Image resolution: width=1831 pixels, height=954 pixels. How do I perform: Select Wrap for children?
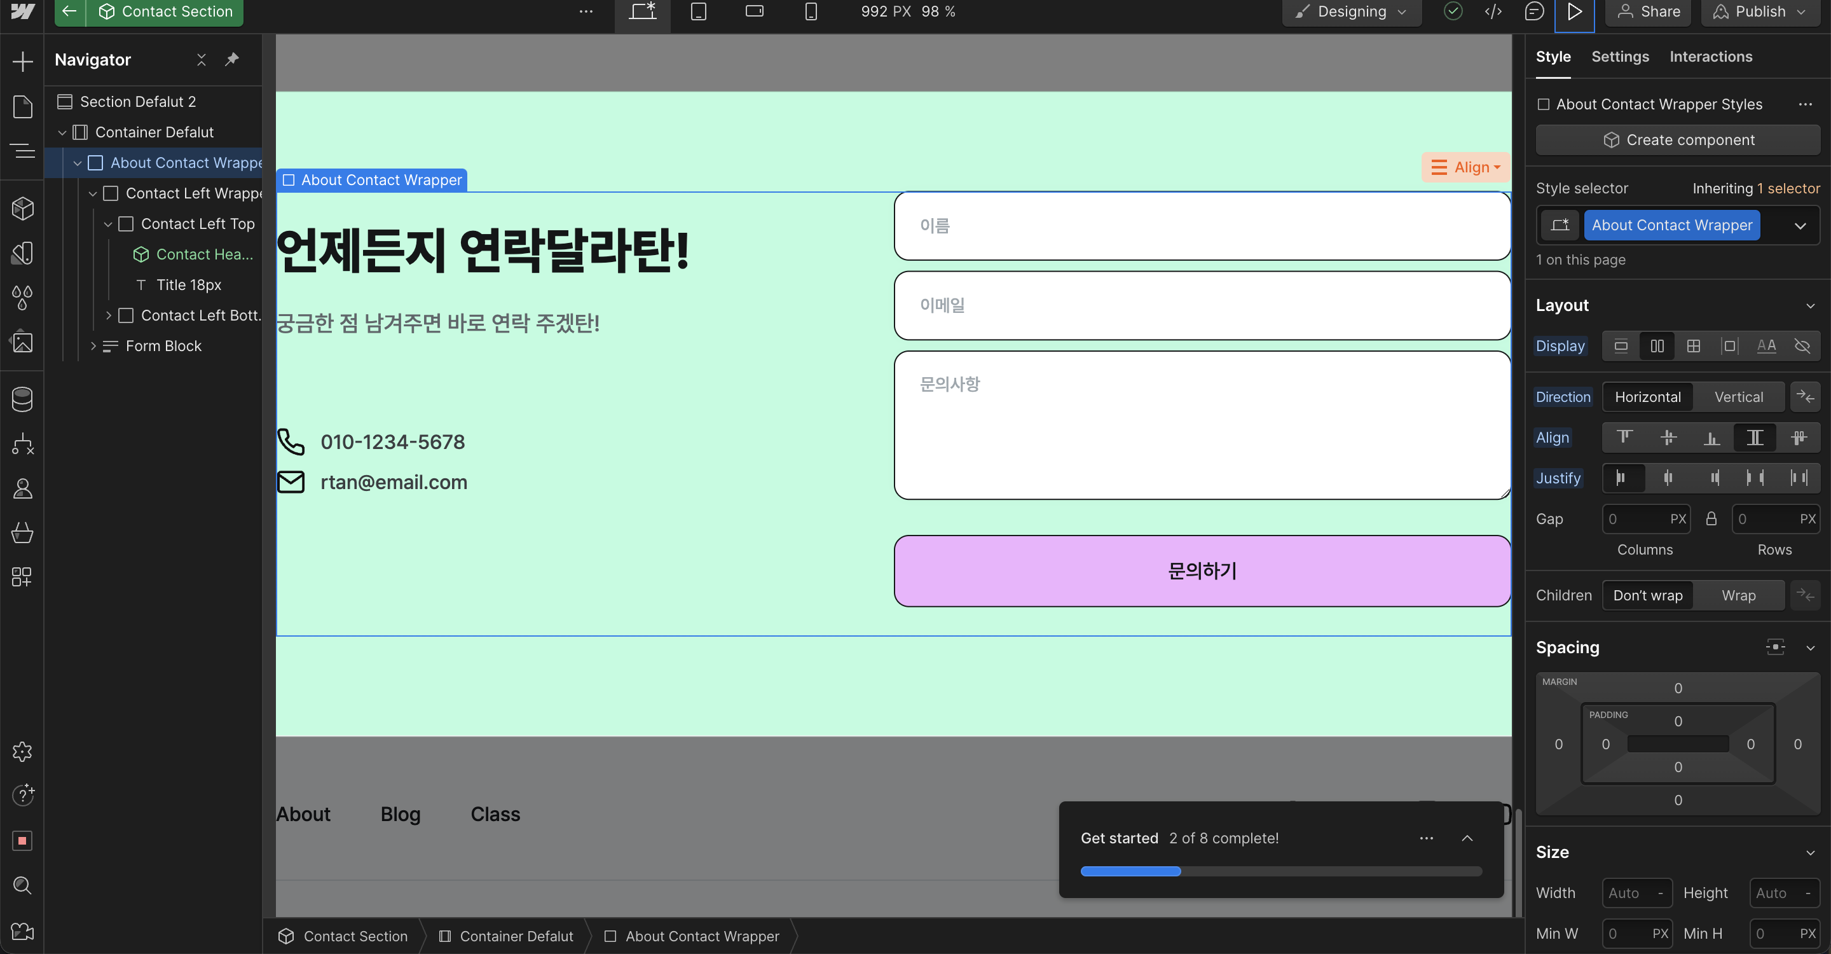click(1738, 596)
